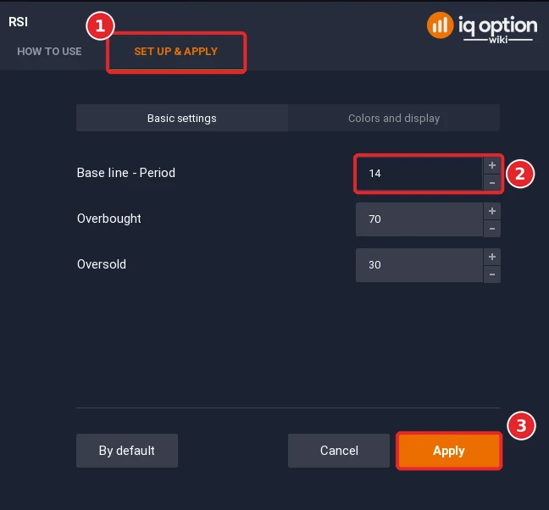This screenshot has height=510, width=549.
Task: Increase the Overbought level with plus
Action: (x=492, y=211)
